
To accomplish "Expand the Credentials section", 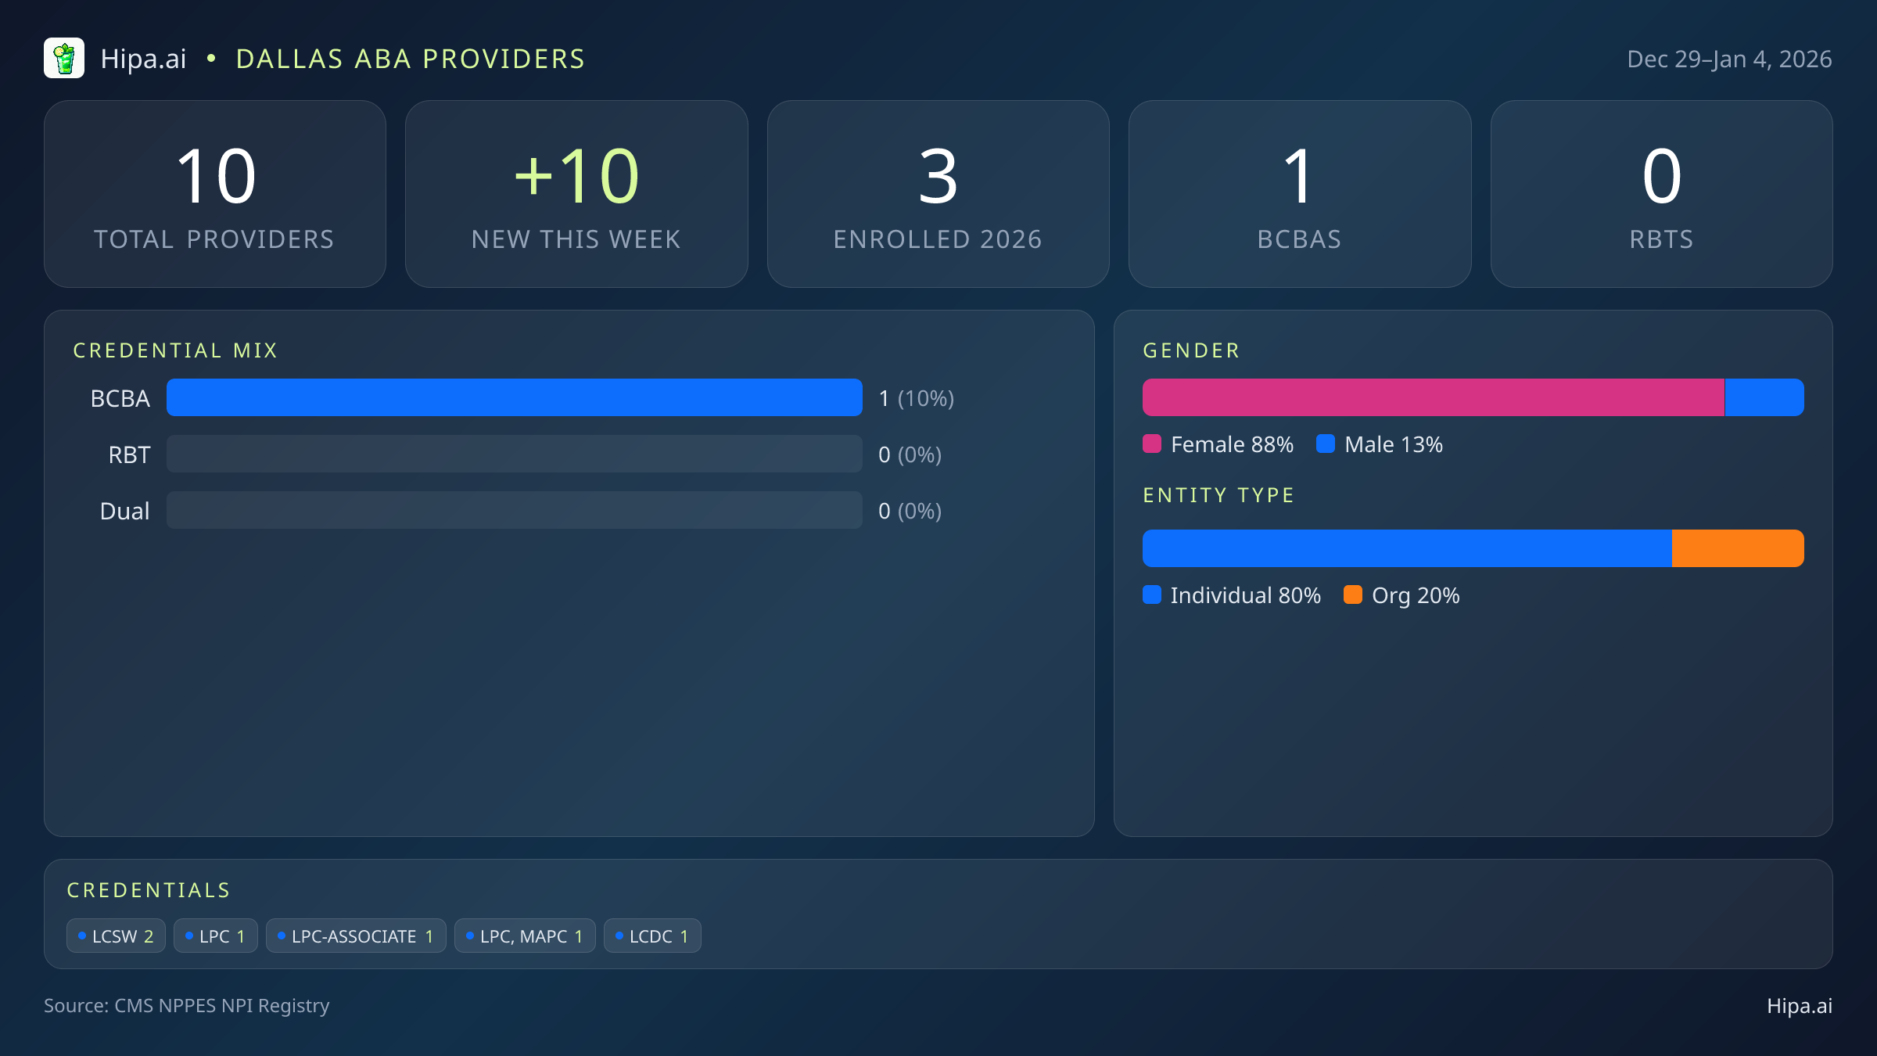I will (x=149, y=889).
